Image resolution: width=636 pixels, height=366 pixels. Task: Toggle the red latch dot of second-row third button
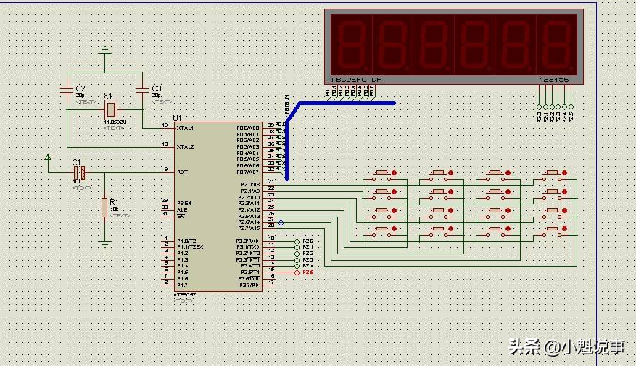(x=508, y=192)
